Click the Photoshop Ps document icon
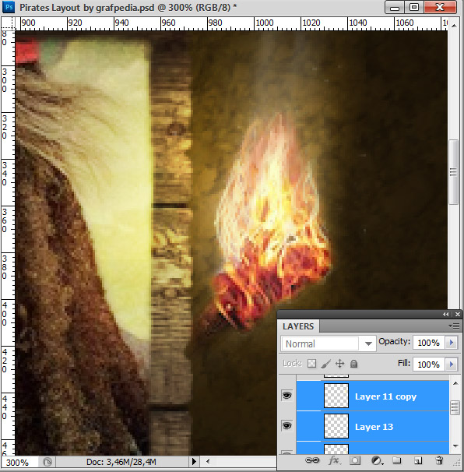 click(x=9, y=7)
